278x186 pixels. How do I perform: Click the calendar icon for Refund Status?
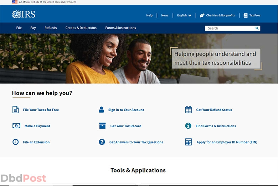coord(188,110)
